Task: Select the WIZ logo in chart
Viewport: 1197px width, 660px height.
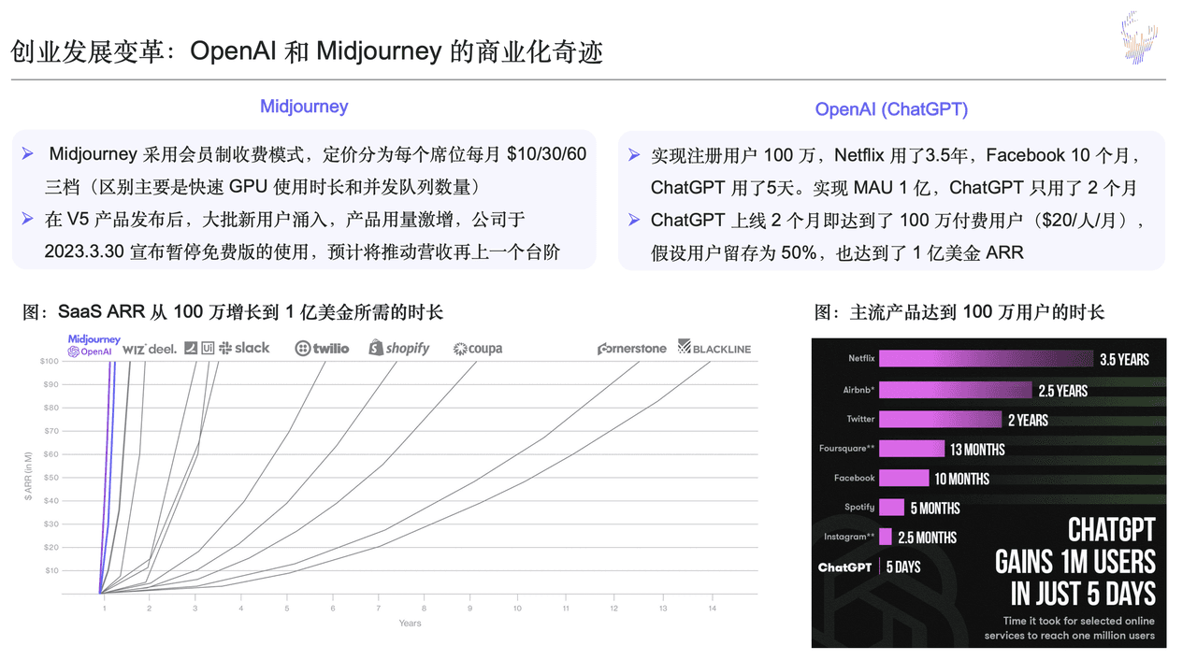Action: (x=135, y=348)
